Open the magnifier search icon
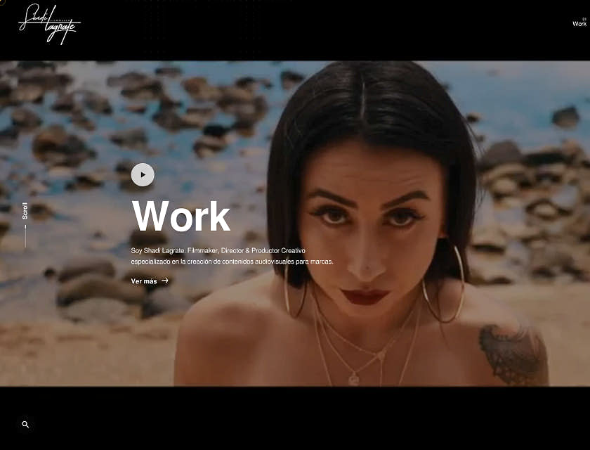Viewport: 590px width, 450px height. tap(25, 425)
